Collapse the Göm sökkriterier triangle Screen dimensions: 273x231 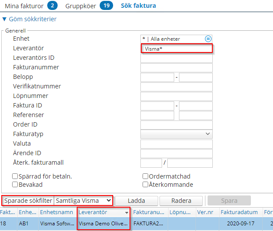coord(5,20)
